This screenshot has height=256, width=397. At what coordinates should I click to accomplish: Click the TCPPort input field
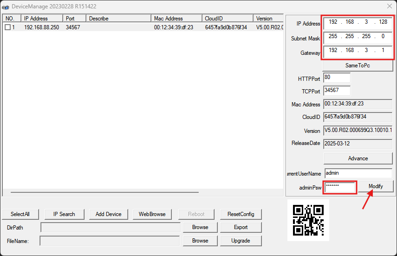point(337,91)
